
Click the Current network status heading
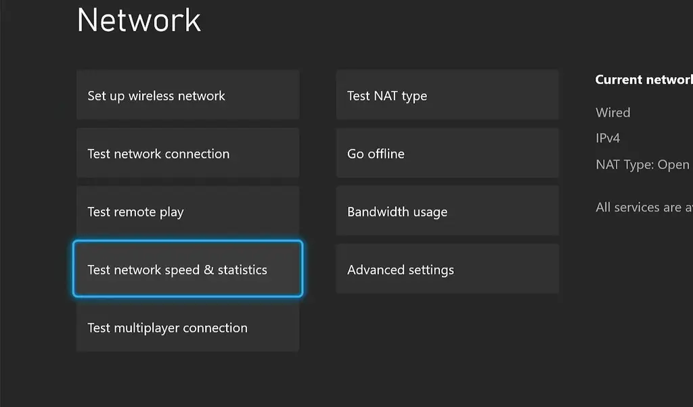[644, 80]
